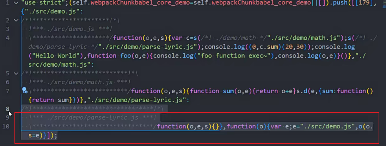Fold the comment block starting at line 2
Viewport: 386px width, 146px height.
point(15,20)
